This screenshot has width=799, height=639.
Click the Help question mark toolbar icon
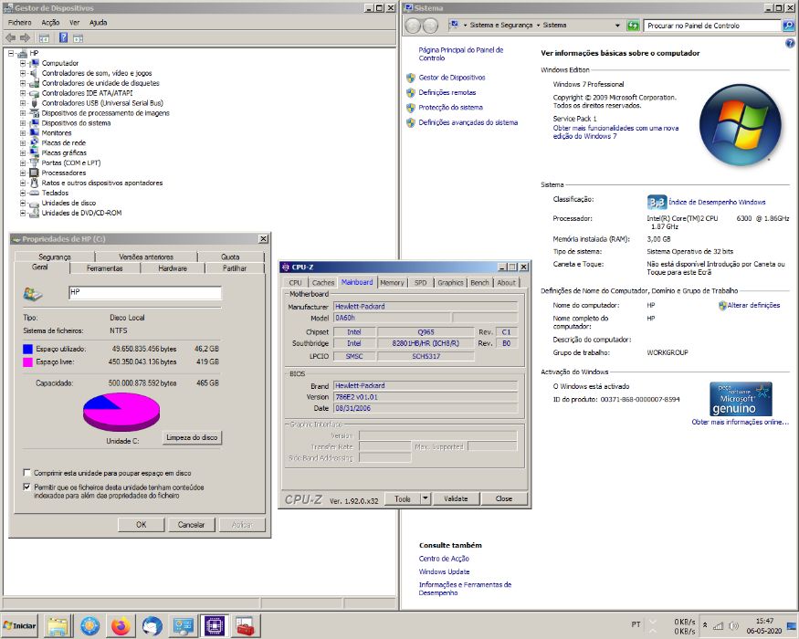(x=63, y=37)
